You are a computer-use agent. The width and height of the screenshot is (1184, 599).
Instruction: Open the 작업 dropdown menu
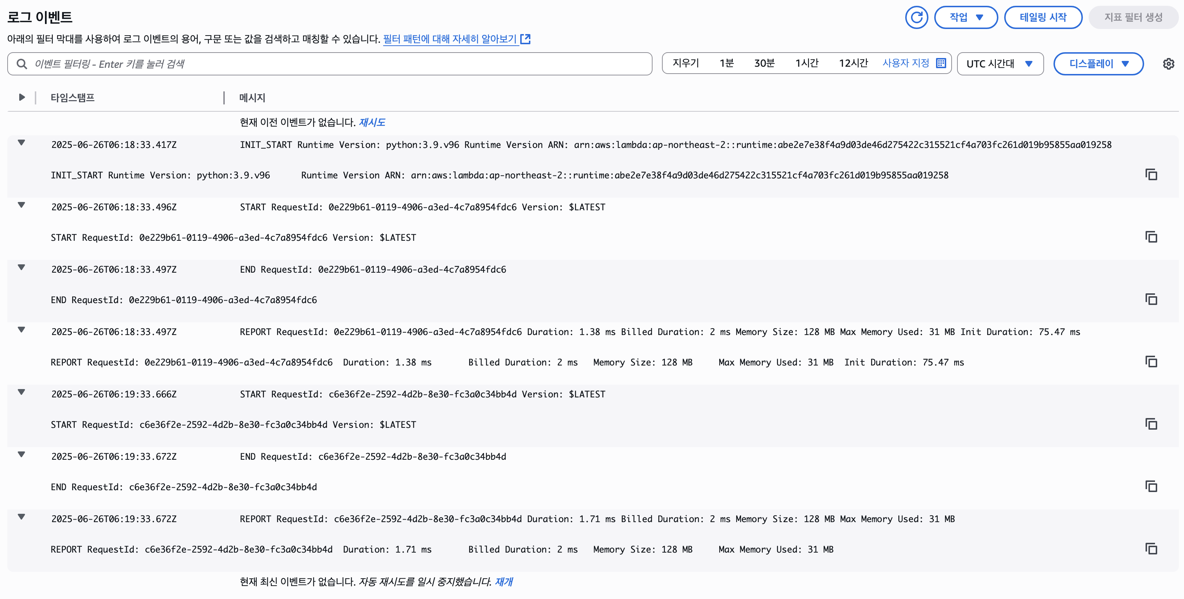[966, 17]
